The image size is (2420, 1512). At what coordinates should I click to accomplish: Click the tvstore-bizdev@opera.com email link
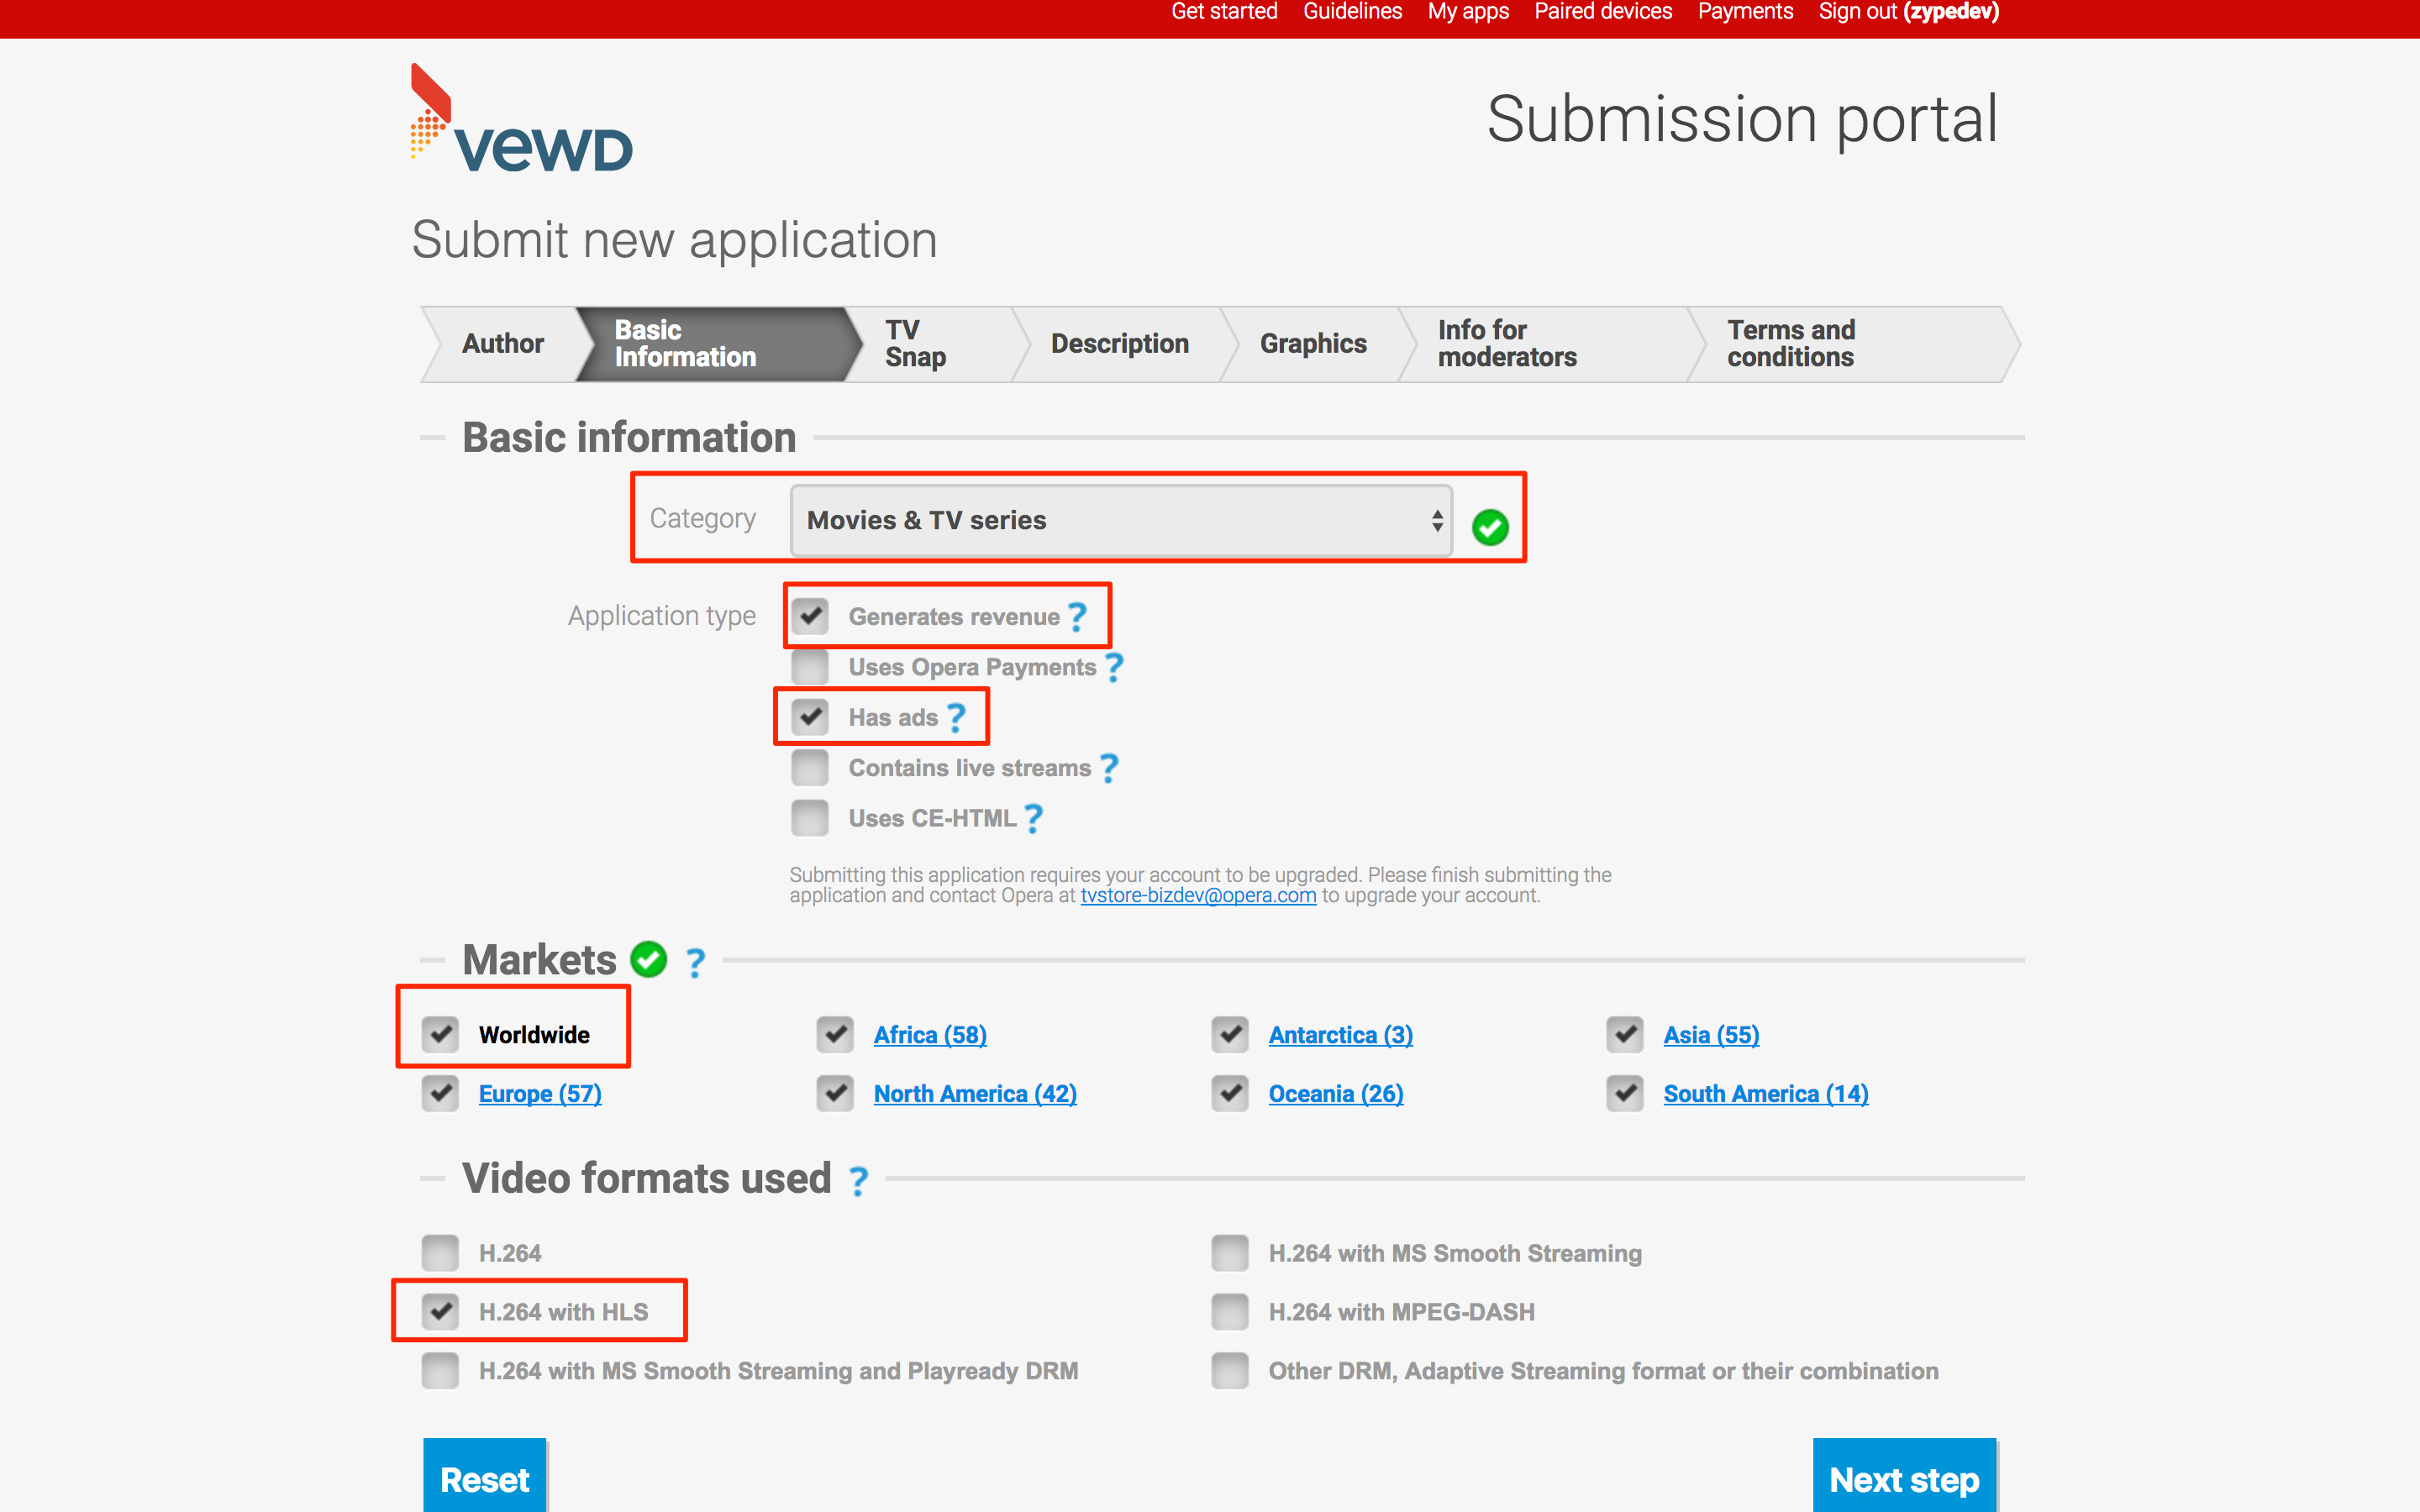click(x=1197, y=895)
